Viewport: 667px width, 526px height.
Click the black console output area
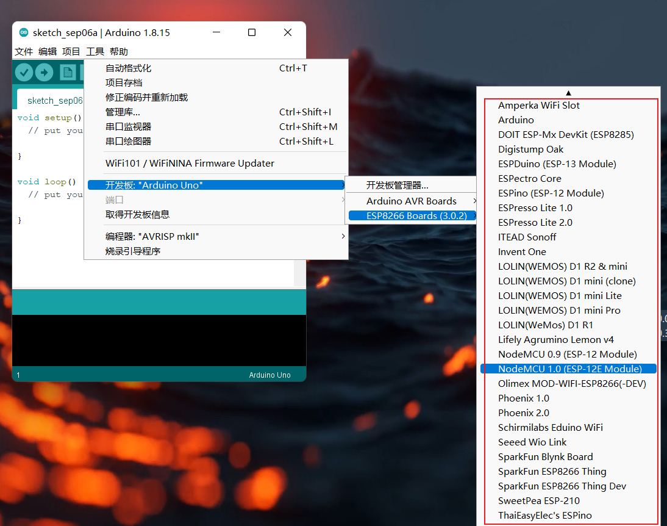[159, 340]
